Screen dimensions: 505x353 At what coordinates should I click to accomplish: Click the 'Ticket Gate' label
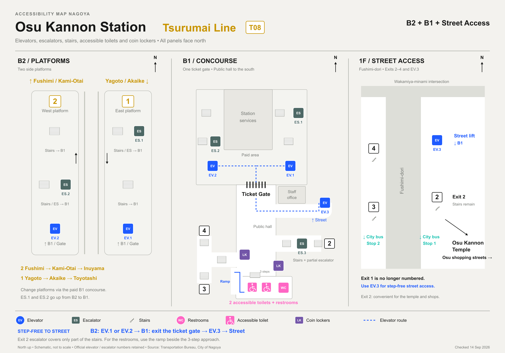[x=256, y=194]
